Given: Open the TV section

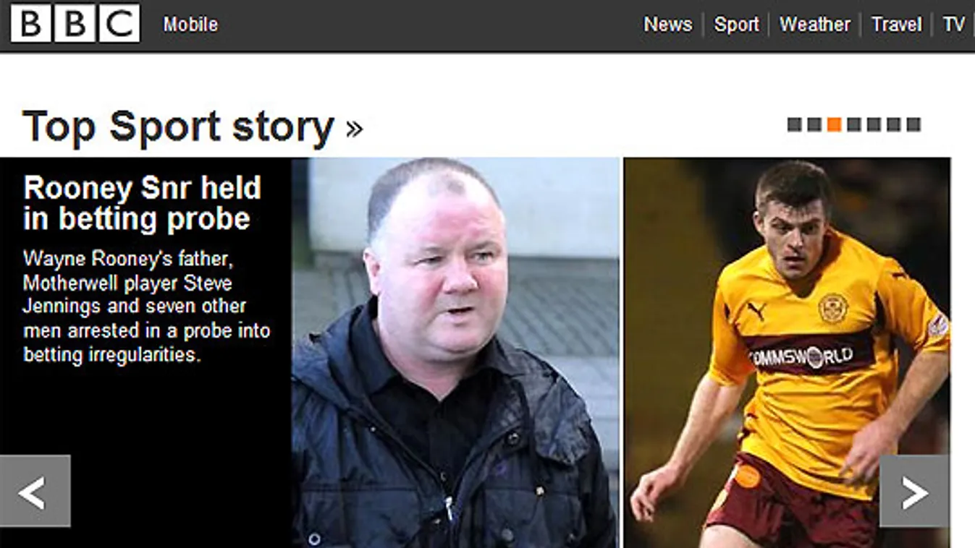Looking at the screenshot, I should coord(953,25).
